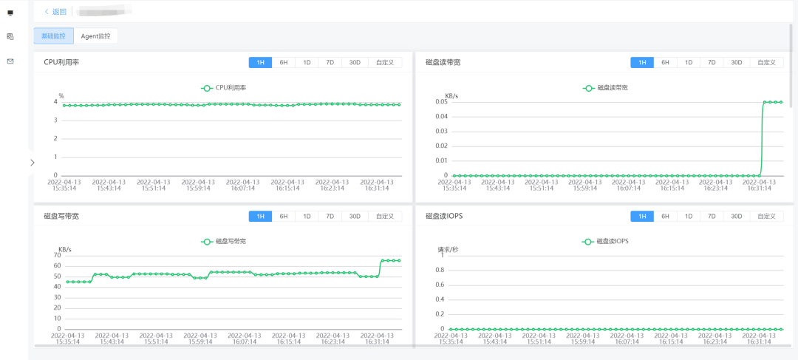Toggle the 磁盘写带宽 legend series
Viewport: 798px width, 360px height.
pyautogui.click(x=224, y=242)
